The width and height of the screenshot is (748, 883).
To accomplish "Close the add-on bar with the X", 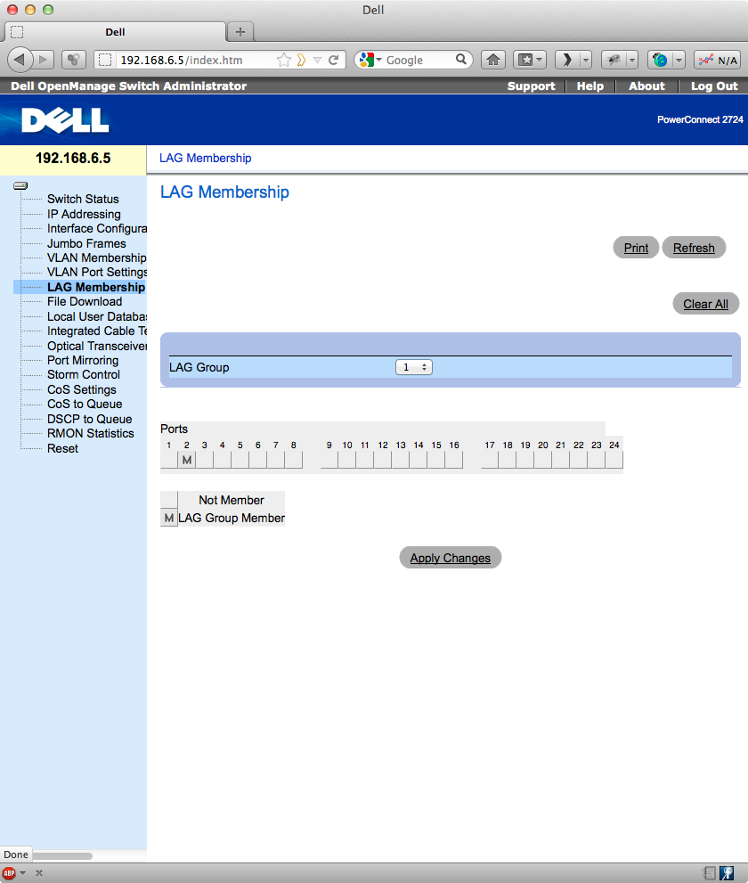I will (39, 873).
